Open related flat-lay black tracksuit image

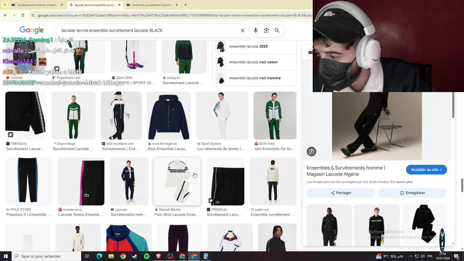click(x=424, y=225)
